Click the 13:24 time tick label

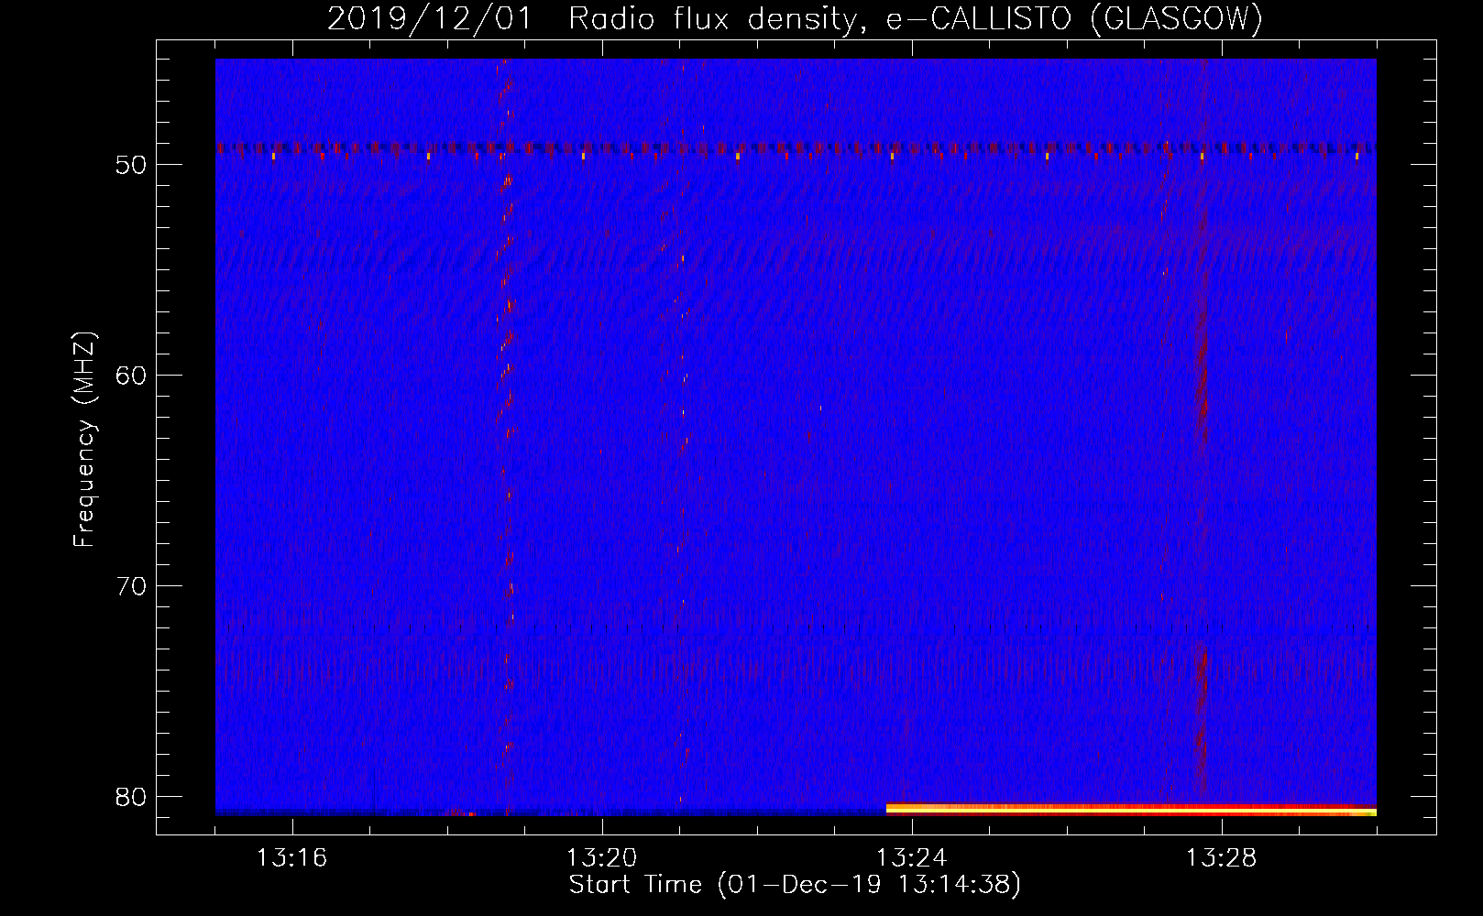pos(911,858)
